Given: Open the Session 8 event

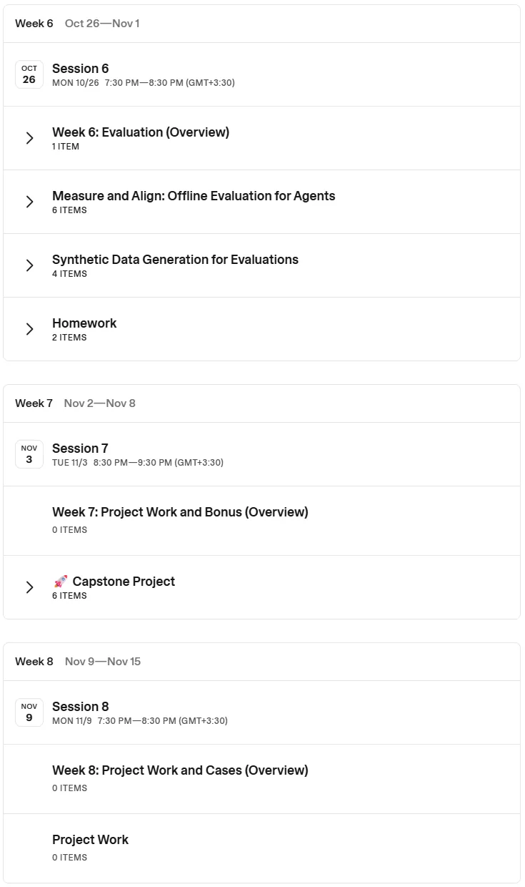Looking at the screenshot, I should coord(262,712).
